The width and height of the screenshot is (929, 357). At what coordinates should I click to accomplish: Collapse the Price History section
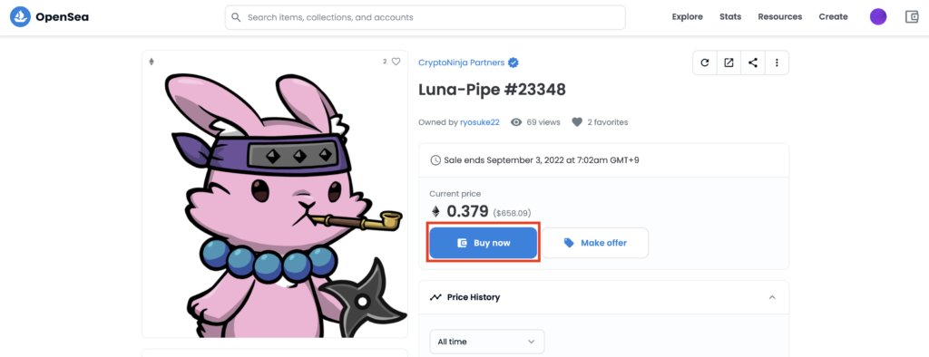(772, 297)
